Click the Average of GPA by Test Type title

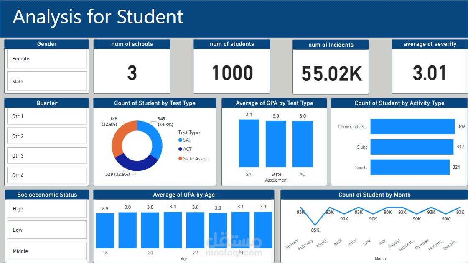click(274, 103)
